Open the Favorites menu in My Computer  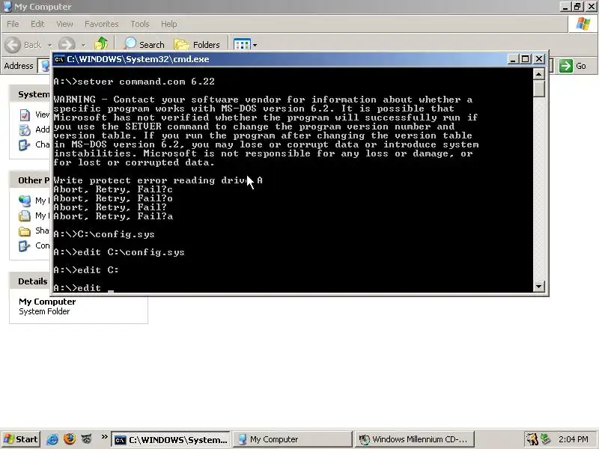click(102, 24)
